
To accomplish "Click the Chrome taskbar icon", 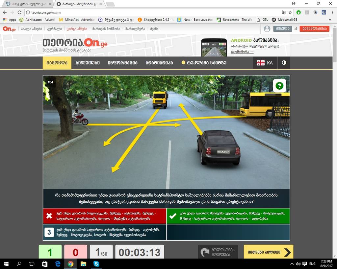I will tap(70, 264).
